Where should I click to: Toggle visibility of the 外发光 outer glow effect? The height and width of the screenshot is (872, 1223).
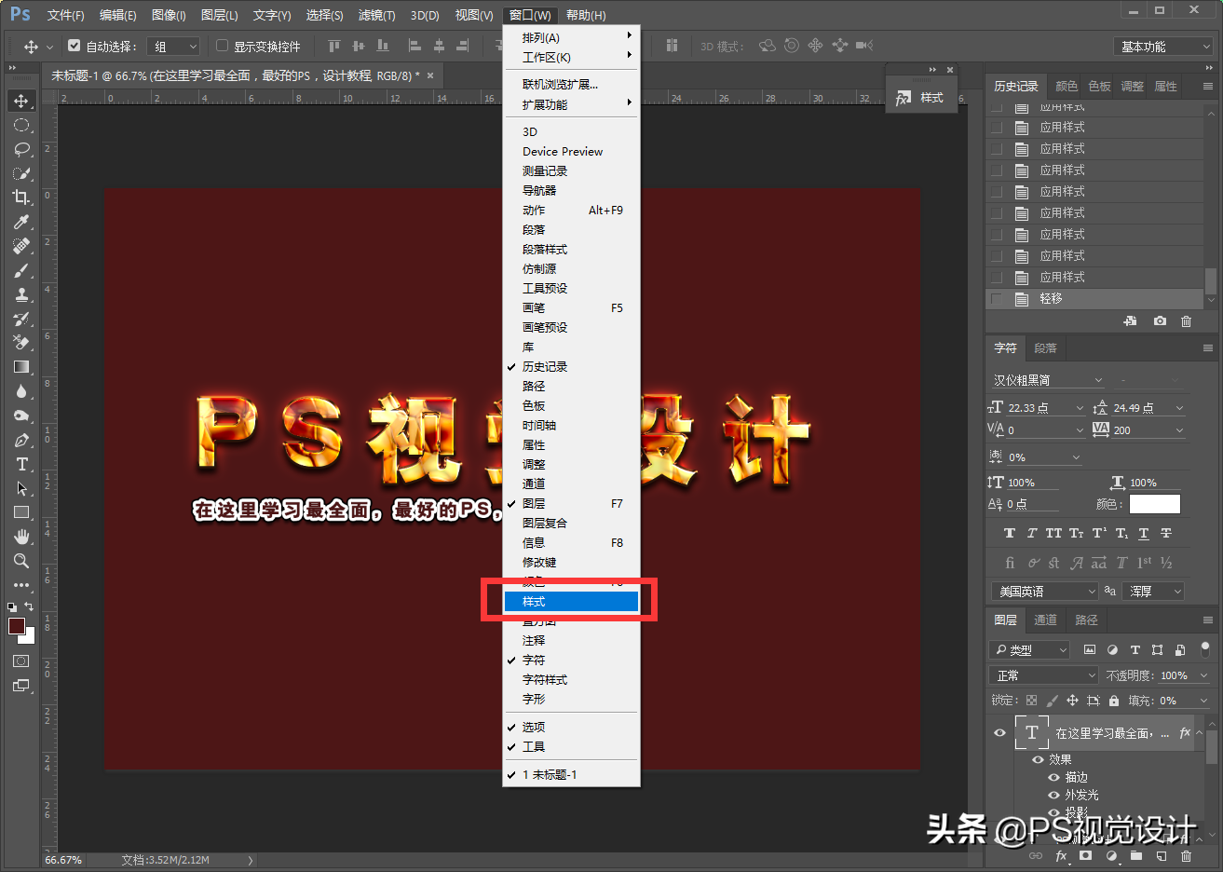pos(1053,795)
